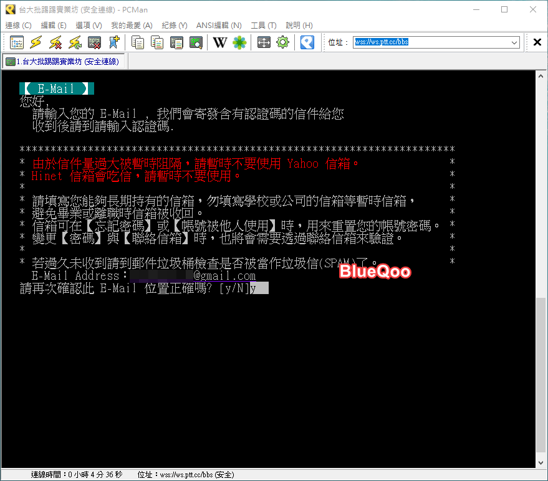
Task: Select the 台大批踢踢實業坊 connection tab
Action: [65, 61]
